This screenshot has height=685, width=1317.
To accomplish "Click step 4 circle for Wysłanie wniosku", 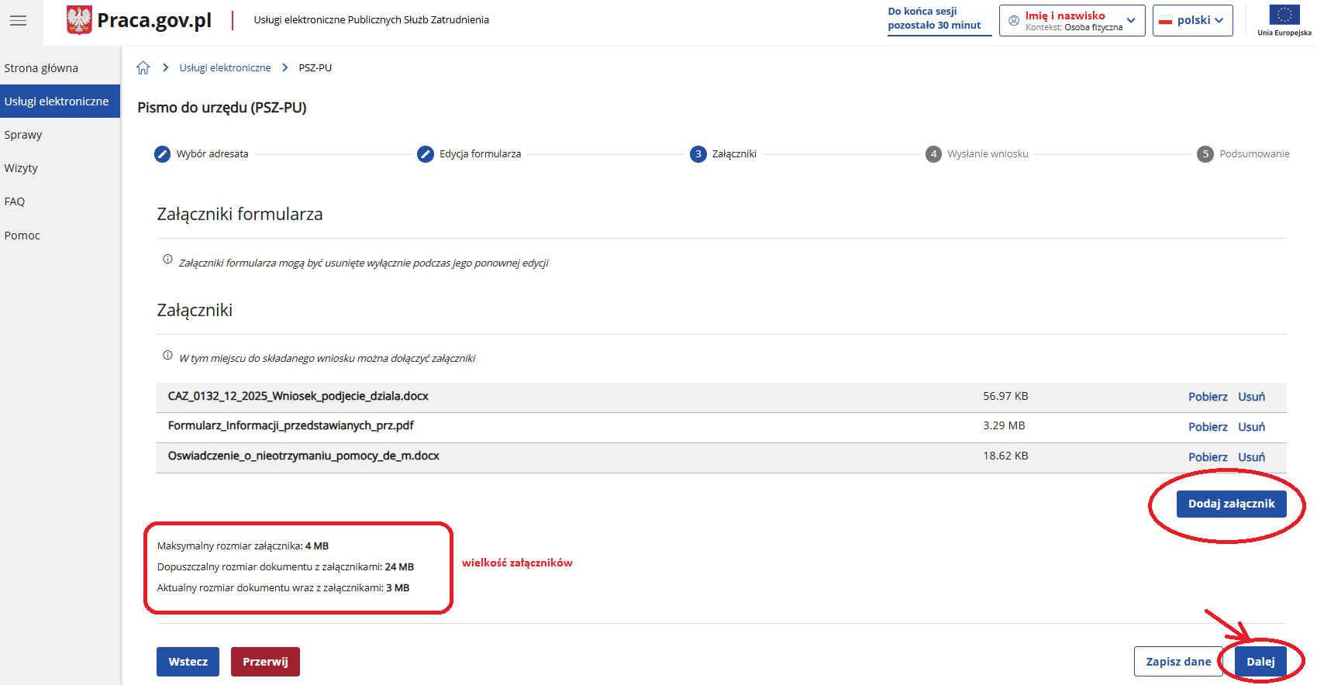I will (934, 154).
